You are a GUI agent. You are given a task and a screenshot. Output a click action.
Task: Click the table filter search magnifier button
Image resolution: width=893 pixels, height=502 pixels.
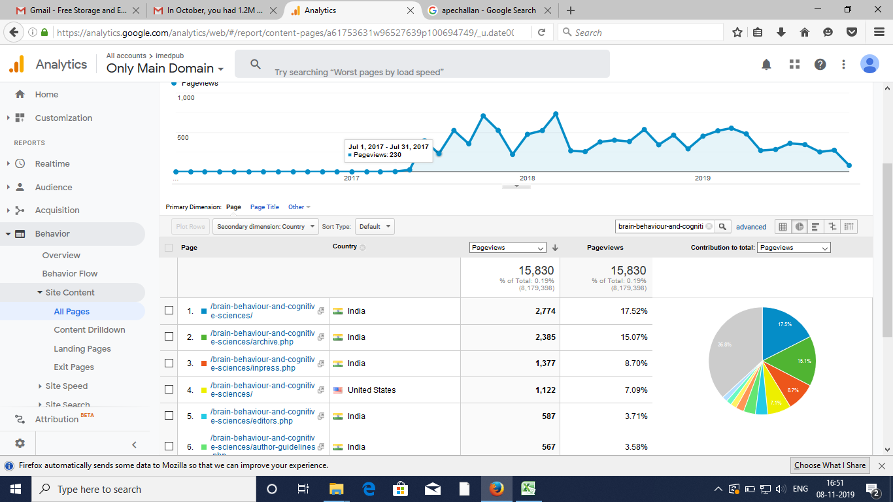[x=722, y=227]
